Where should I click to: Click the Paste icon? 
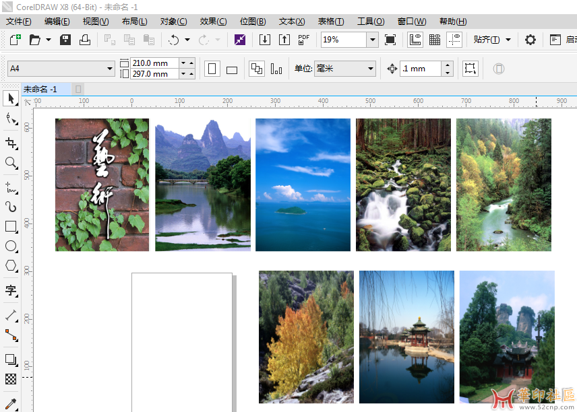pyautogui.click(x=149, y=39)
